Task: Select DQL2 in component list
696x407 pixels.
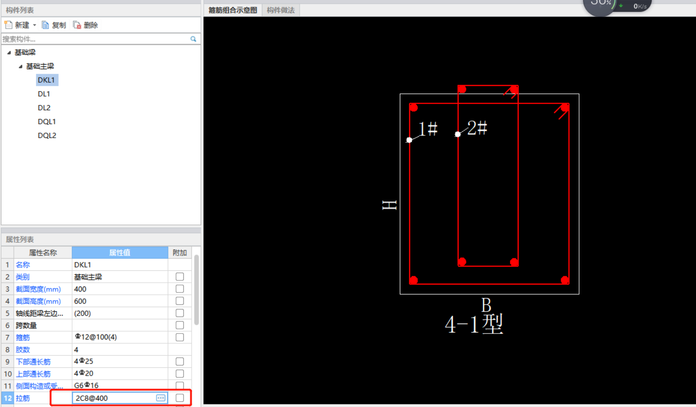Action: pyautogui.click(x=47, y=135)
